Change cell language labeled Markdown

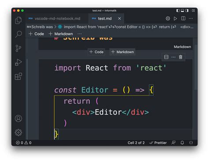tap(183, 47)
